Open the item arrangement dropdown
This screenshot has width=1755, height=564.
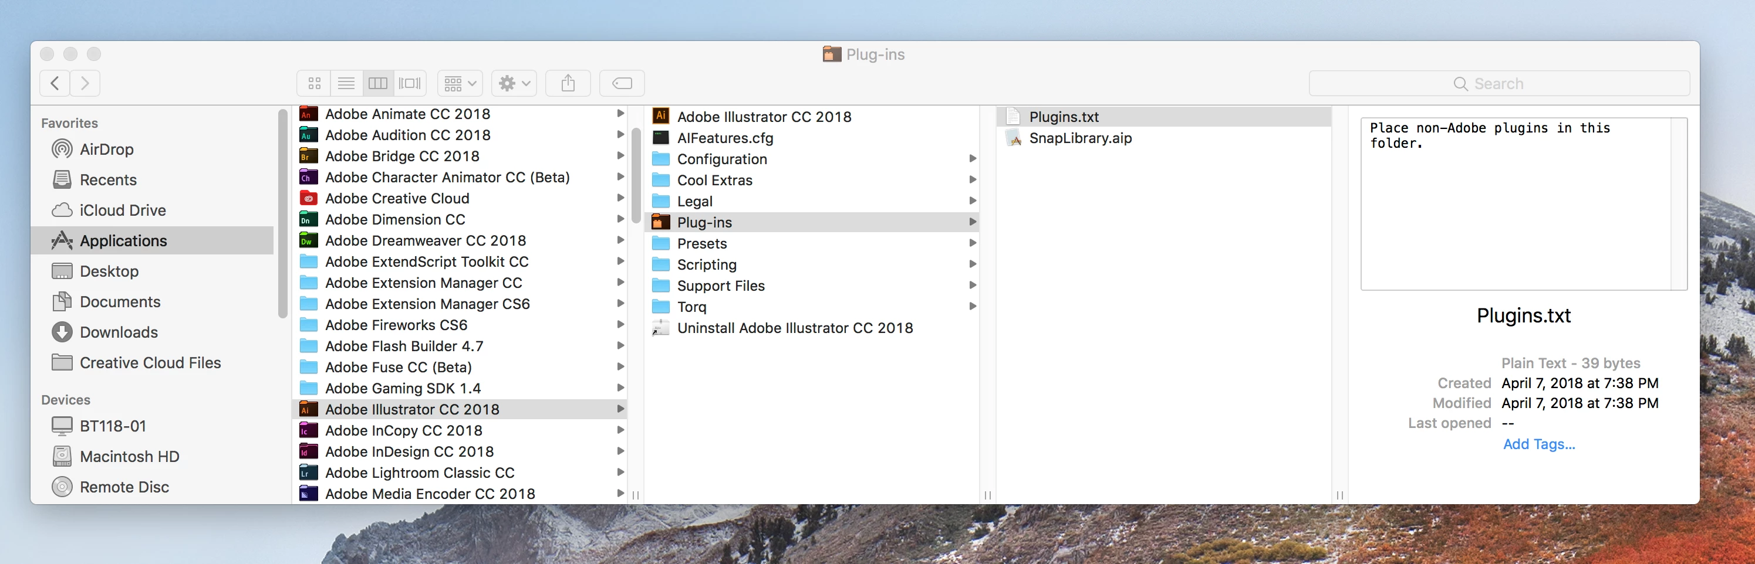460,84
